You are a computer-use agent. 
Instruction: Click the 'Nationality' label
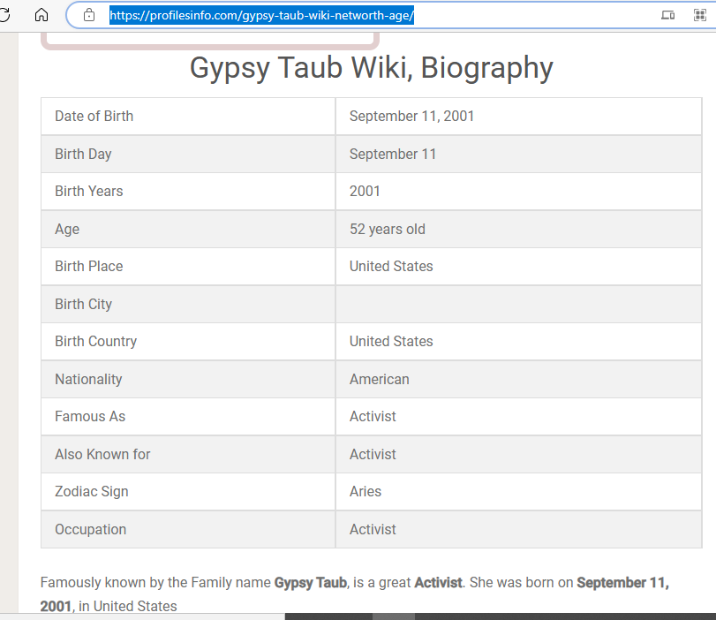point(88,379)
